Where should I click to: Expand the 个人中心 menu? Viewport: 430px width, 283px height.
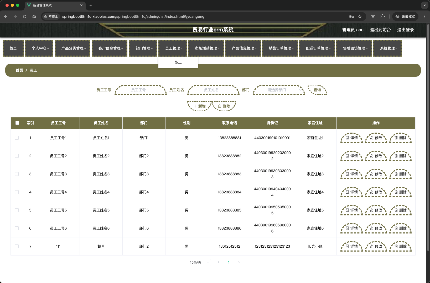click(39, 48)
